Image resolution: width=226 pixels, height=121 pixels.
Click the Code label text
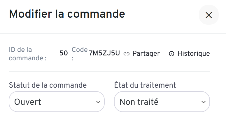pos(80,50)
